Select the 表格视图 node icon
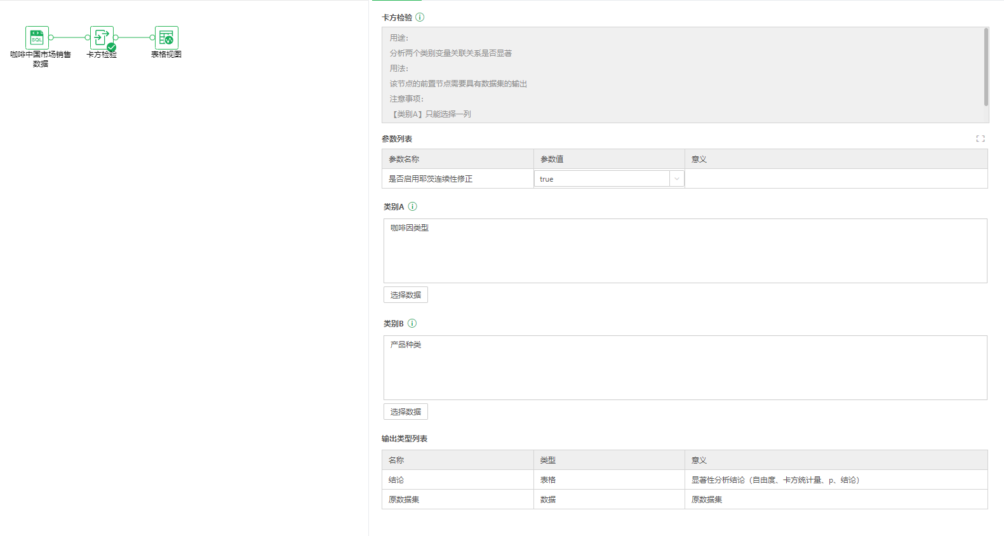 click(166, 37)
